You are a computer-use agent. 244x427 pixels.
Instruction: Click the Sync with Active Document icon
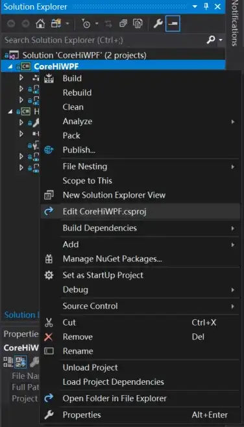pos(108,24)
